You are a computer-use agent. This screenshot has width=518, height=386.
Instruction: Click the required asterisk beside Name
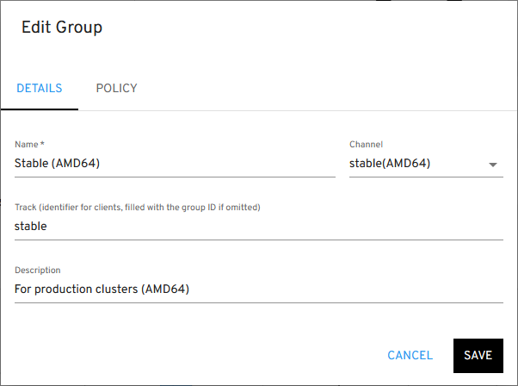pyautogui.click(x=42, y=144)
